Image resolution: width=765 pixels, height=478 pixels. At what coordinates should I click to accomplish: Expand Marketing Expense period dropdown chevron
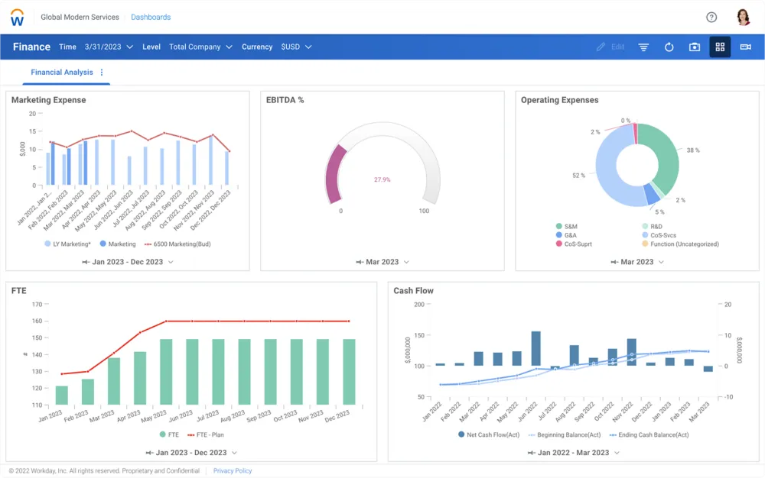(x=171, y=262)
